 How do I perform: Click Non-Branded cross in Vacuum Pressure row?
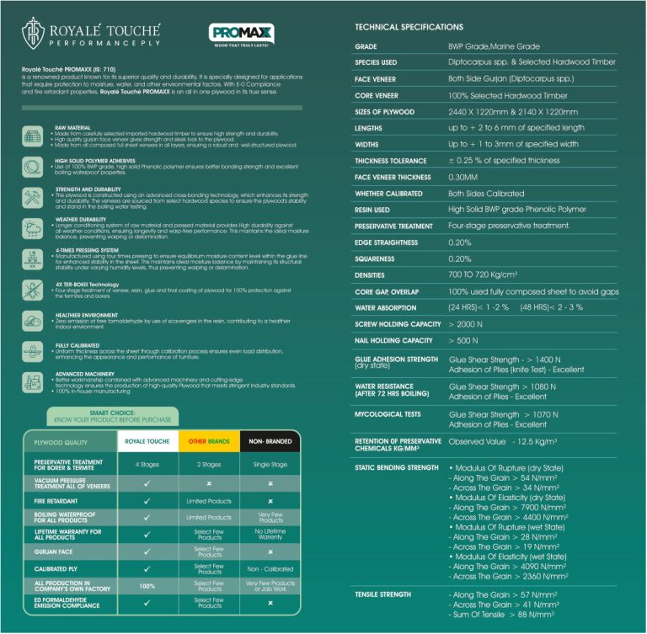[270, 483]
